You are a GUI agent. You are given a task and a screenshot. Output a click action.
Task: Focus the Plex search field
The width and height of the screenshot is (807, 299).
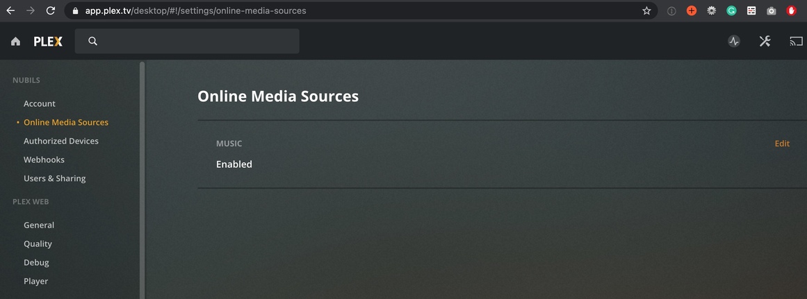pyautogui.click(x=187, y=41)
